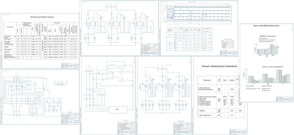The width and height of the screenshot is (294, 135).
Task: Click the '2.3' payback period value
Action: point(232,115)
